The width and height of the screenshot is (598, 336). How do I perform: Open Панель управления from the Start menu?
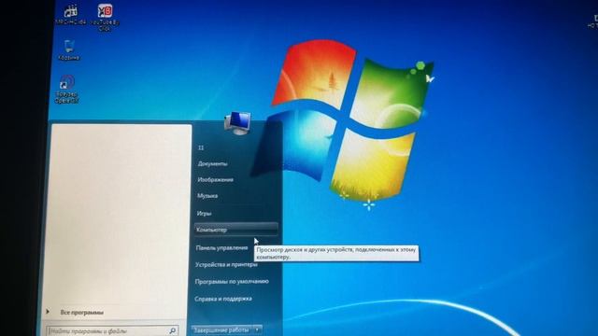(x=221, y=248)
